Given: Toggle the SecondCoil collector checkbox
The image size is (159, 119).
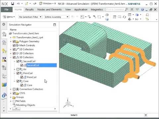Looking at the screenshot, I should pos(18,61).
